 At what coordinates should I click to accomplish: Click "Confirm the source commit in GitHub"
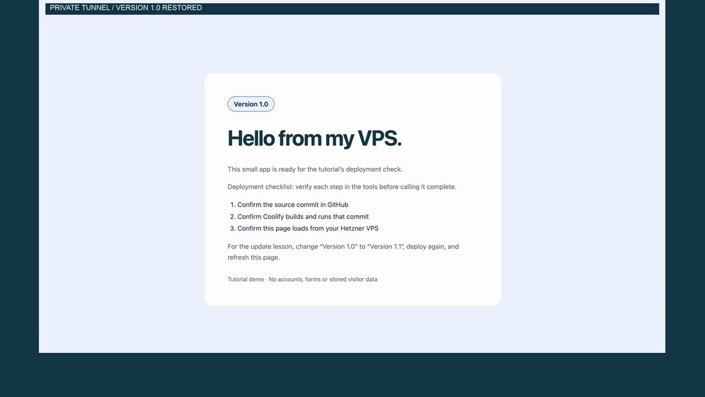292,205
